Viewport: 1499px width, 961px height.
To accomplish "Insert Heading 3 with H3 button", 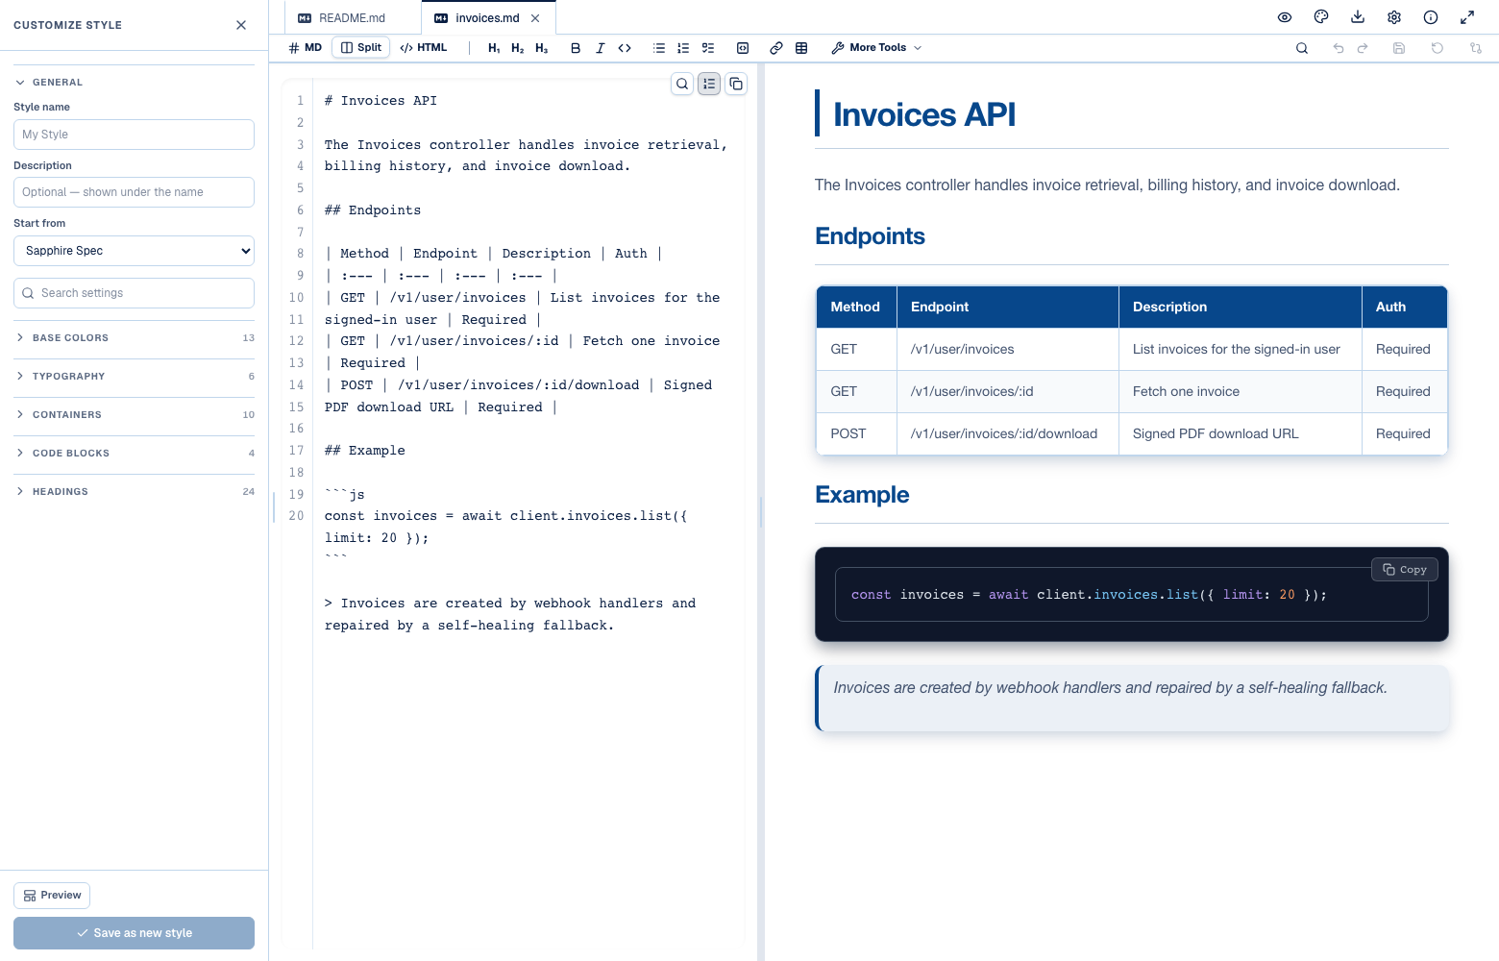I will (542, 48).
